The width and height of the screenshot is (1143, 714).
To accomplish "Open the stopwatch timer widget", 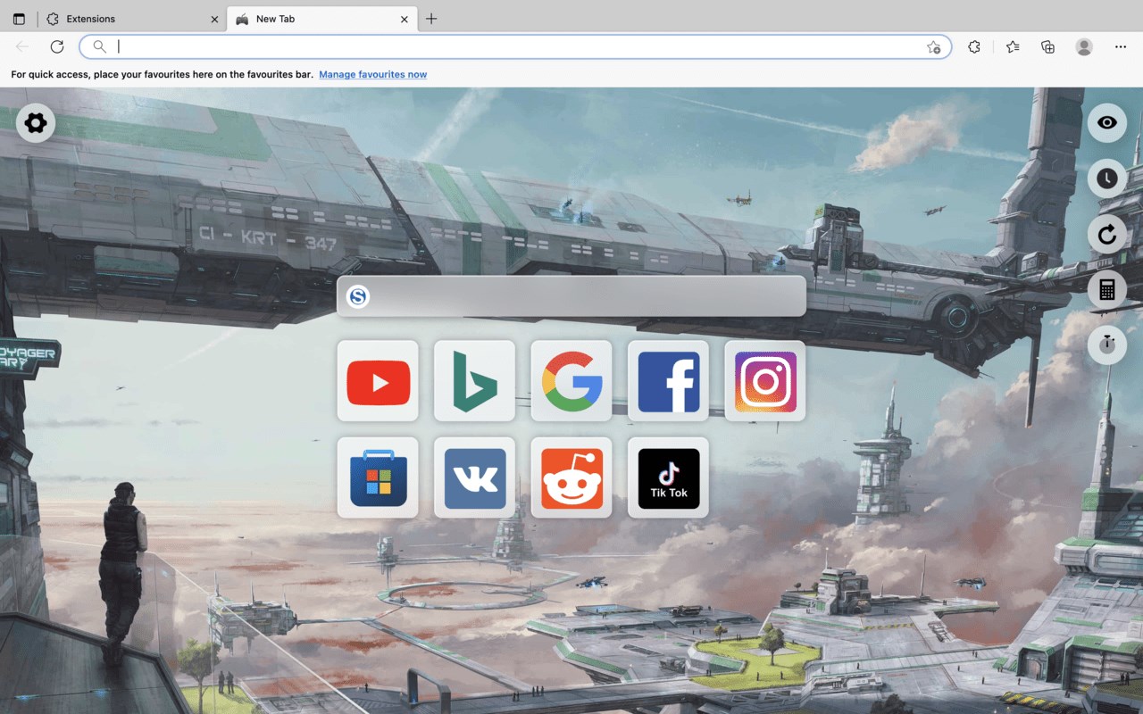I will click(1107, 345).
